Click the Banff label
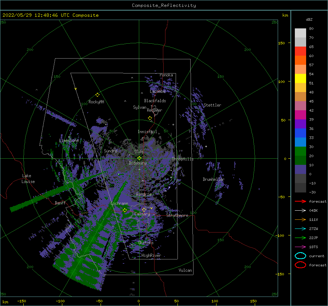The width and height of the screenshot is (328, 306). [x=60, y=203]
